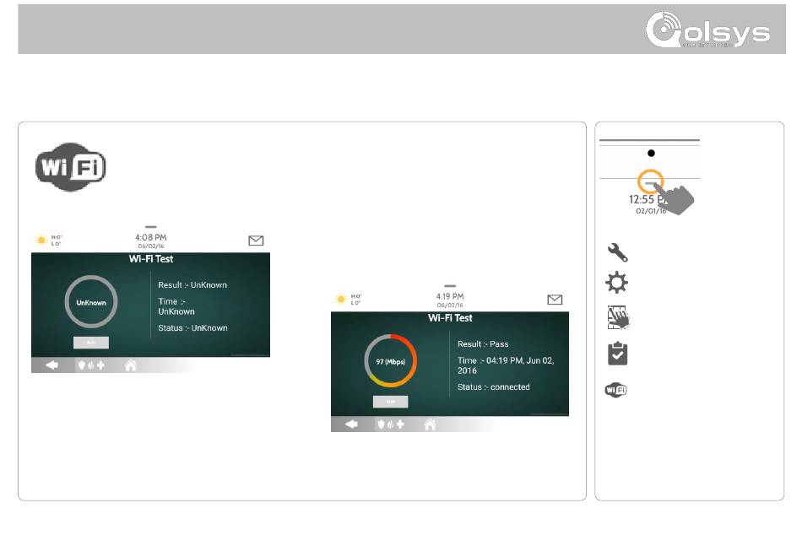Click the sun weather icon on 4:08 PM screen

[x=41, y=240]
